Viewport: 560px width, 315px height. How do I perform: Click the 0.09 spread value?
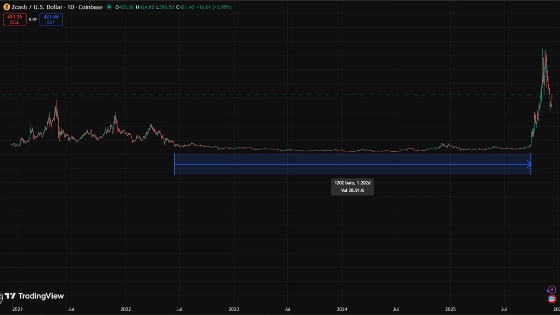pyautogui.click(x=33, y=19)
